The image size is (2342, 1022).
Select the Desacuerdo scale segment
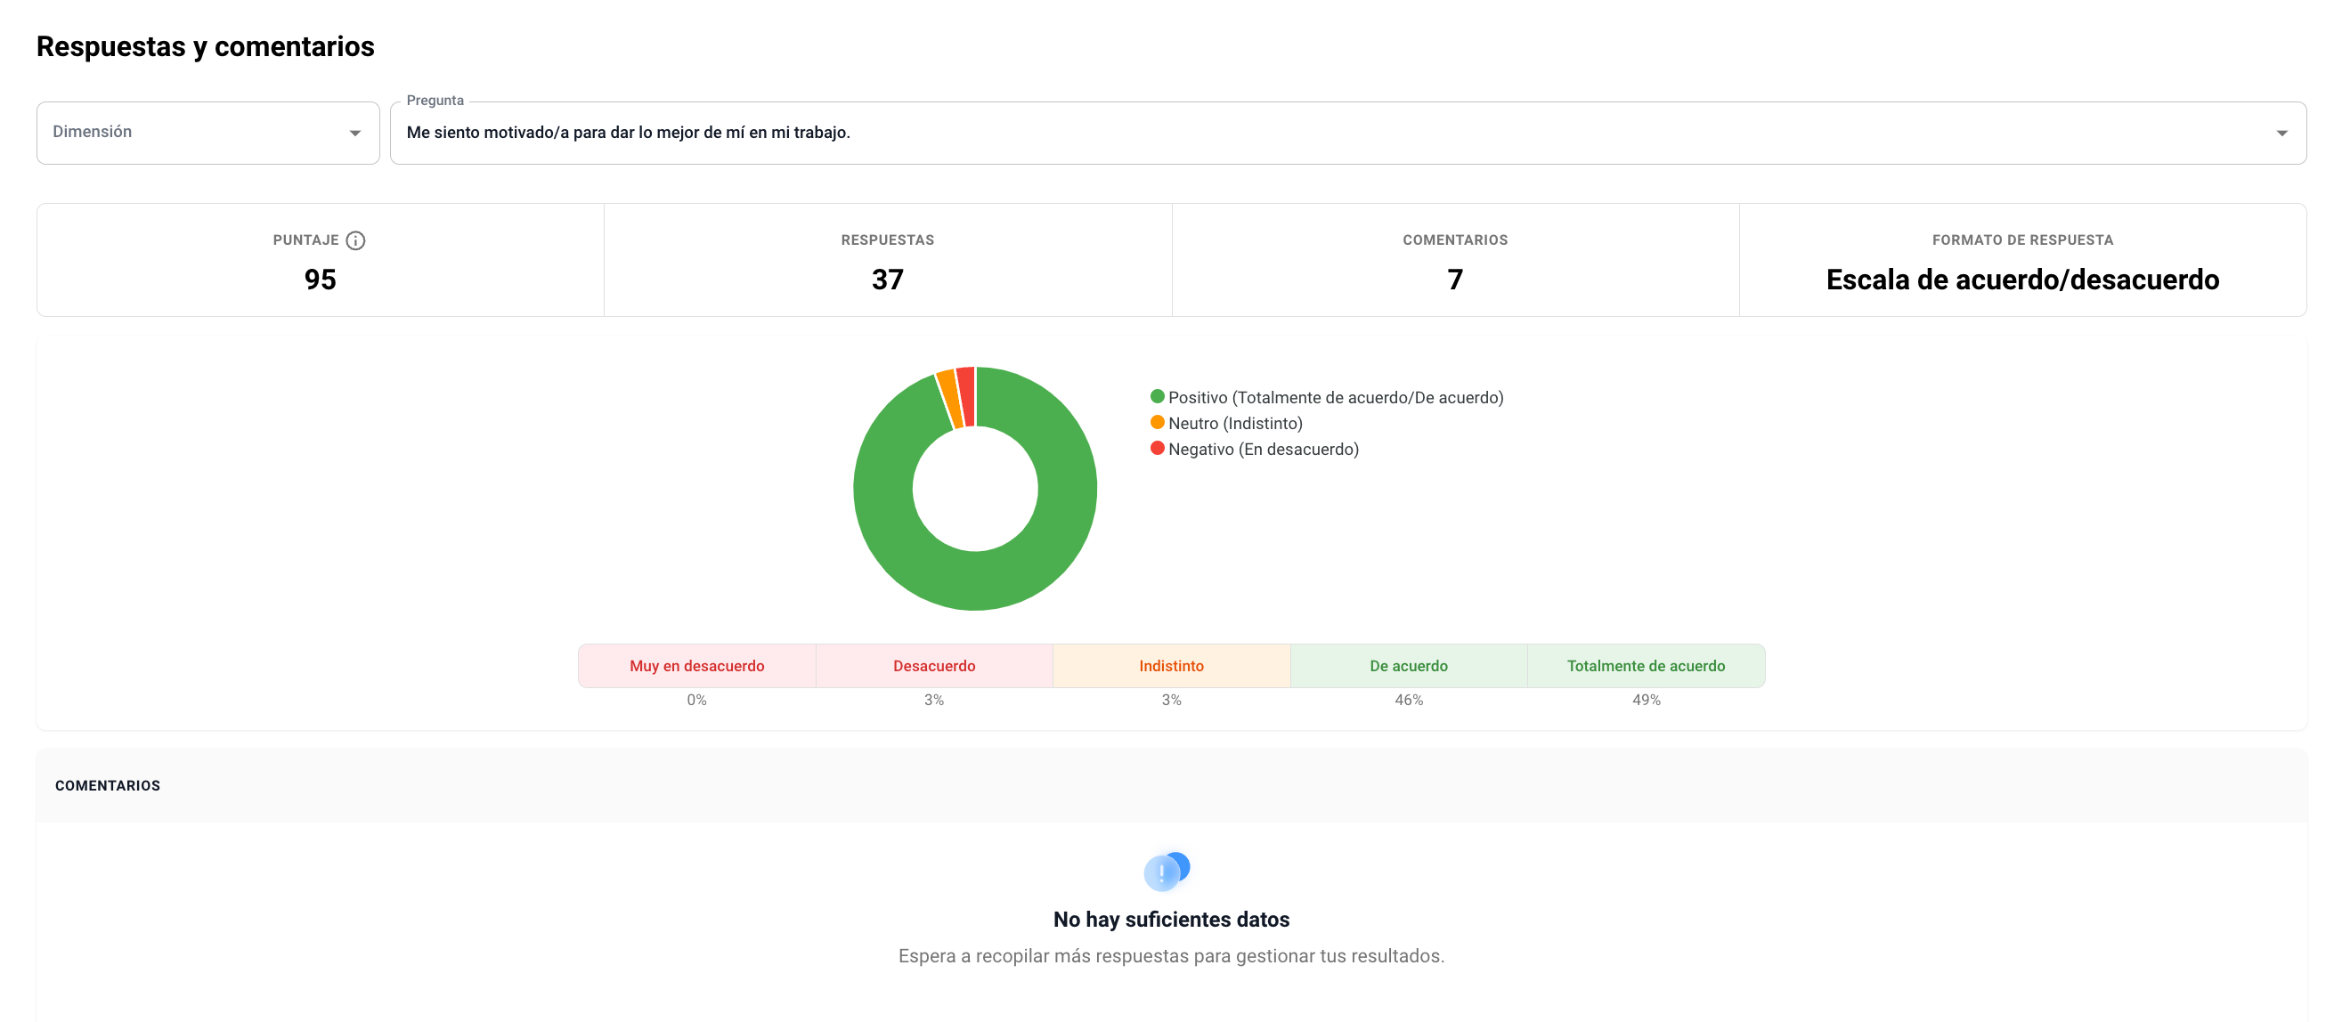(934, 666)
